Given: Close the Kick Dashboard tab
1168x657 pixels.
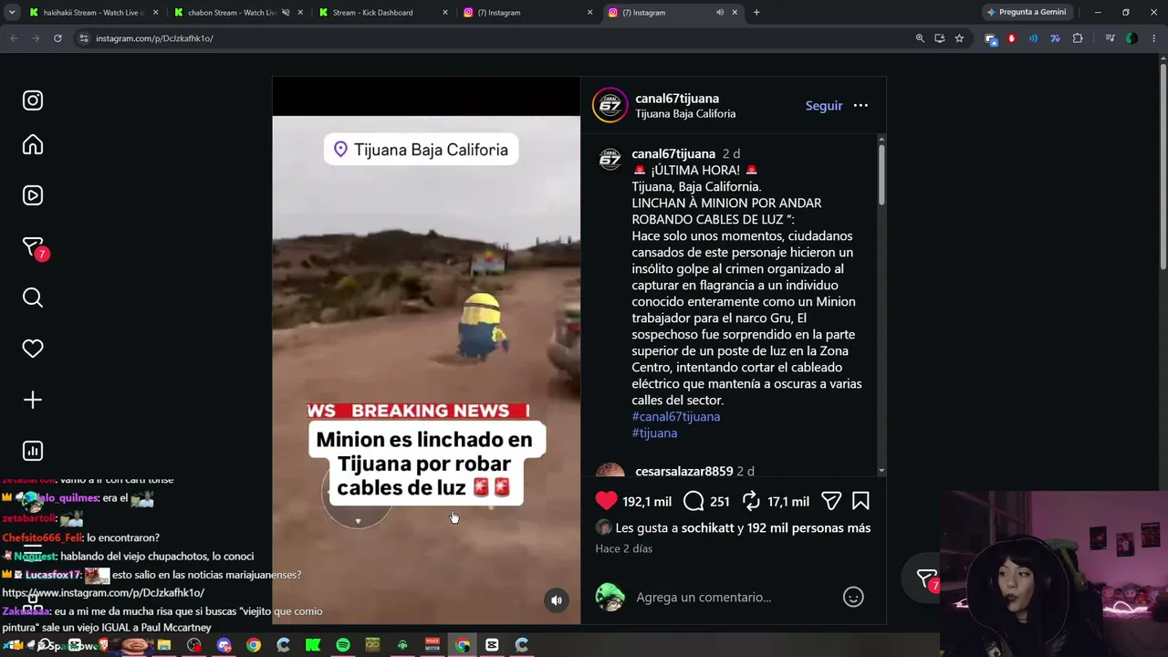Looking at the screenshot, I should [x=445, y=13].
